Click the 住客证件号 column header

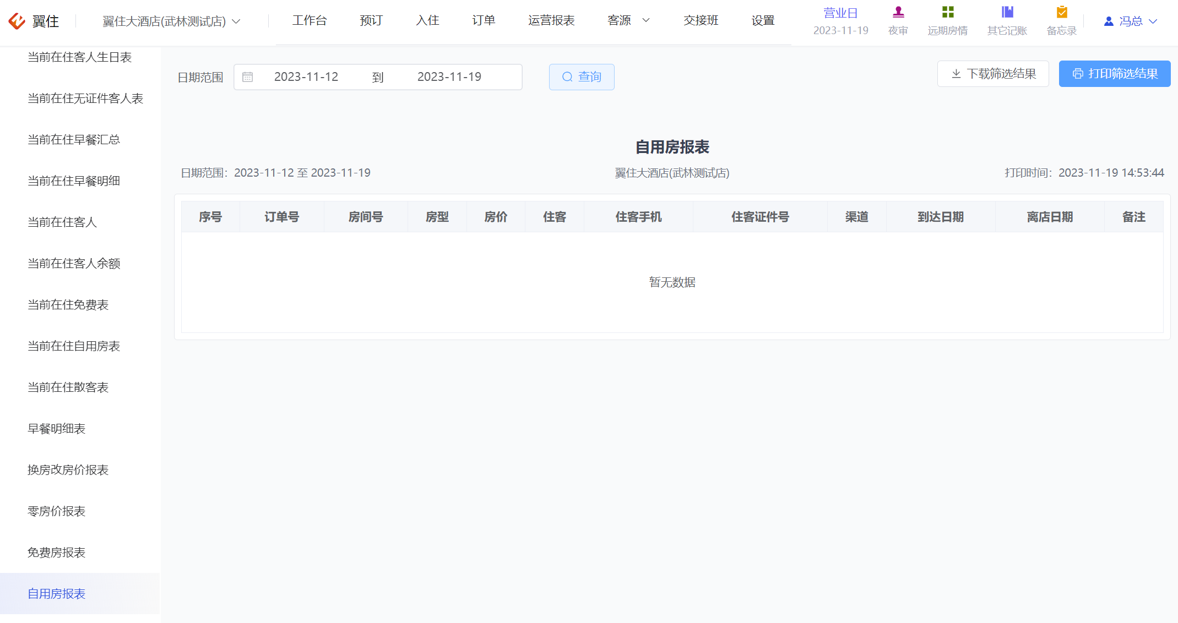[760, 217]
